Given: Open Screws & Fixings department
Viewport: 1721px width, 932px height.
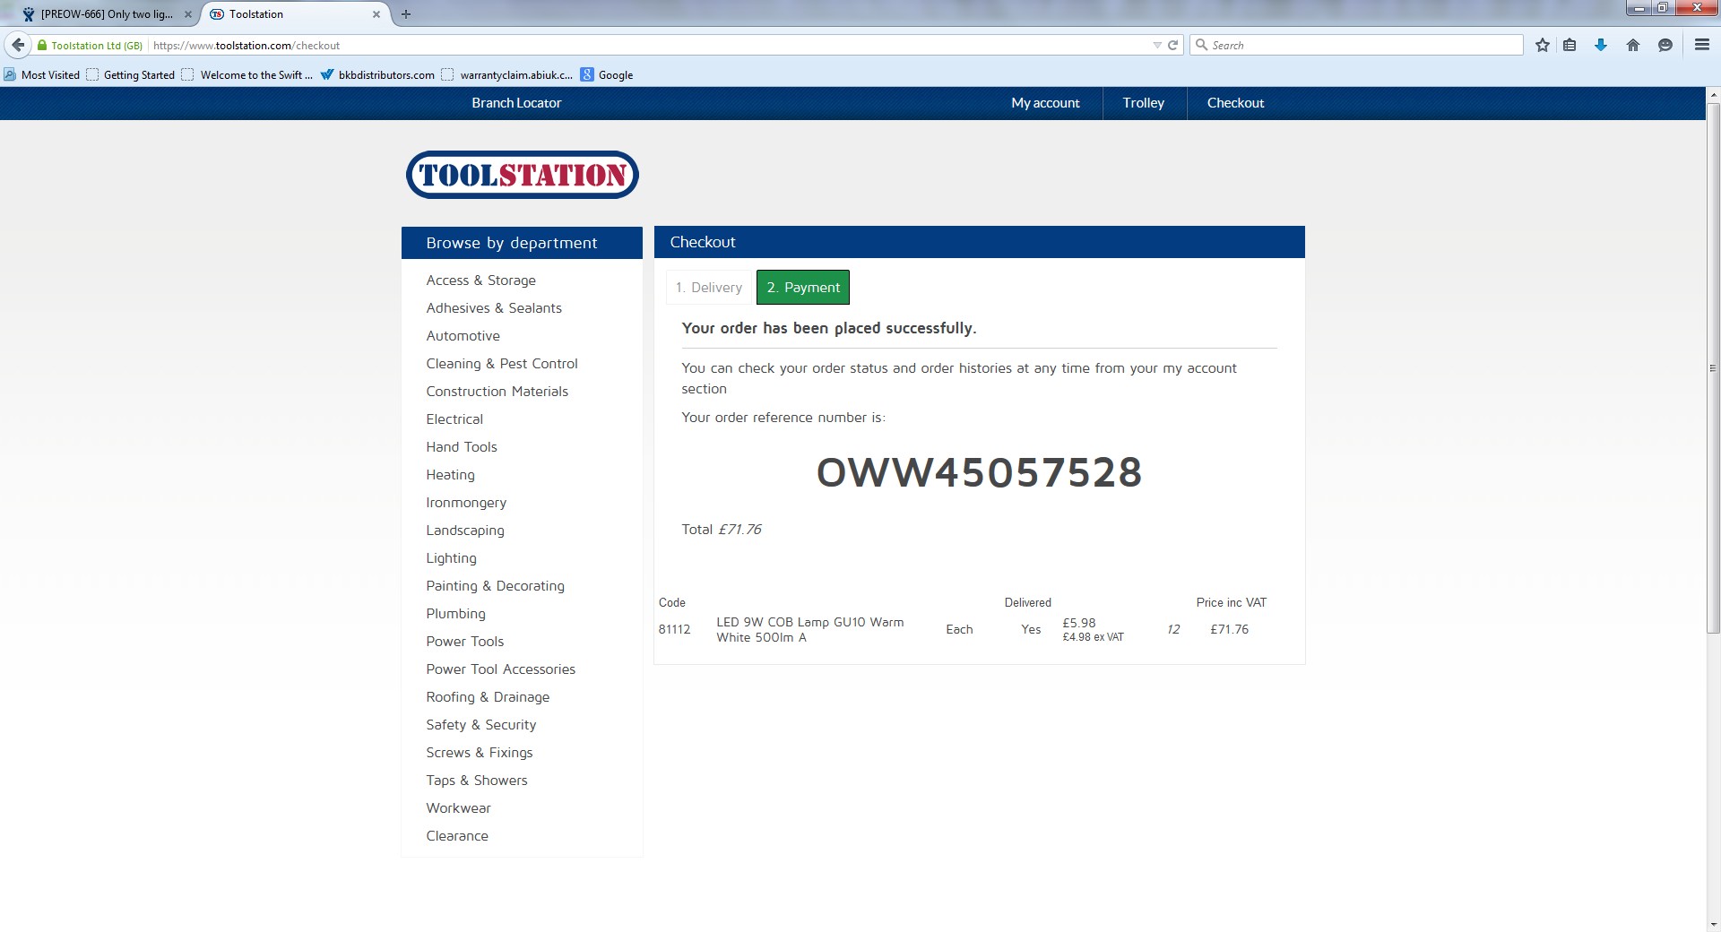Looking at the screenshot, I should pos(480,753).
